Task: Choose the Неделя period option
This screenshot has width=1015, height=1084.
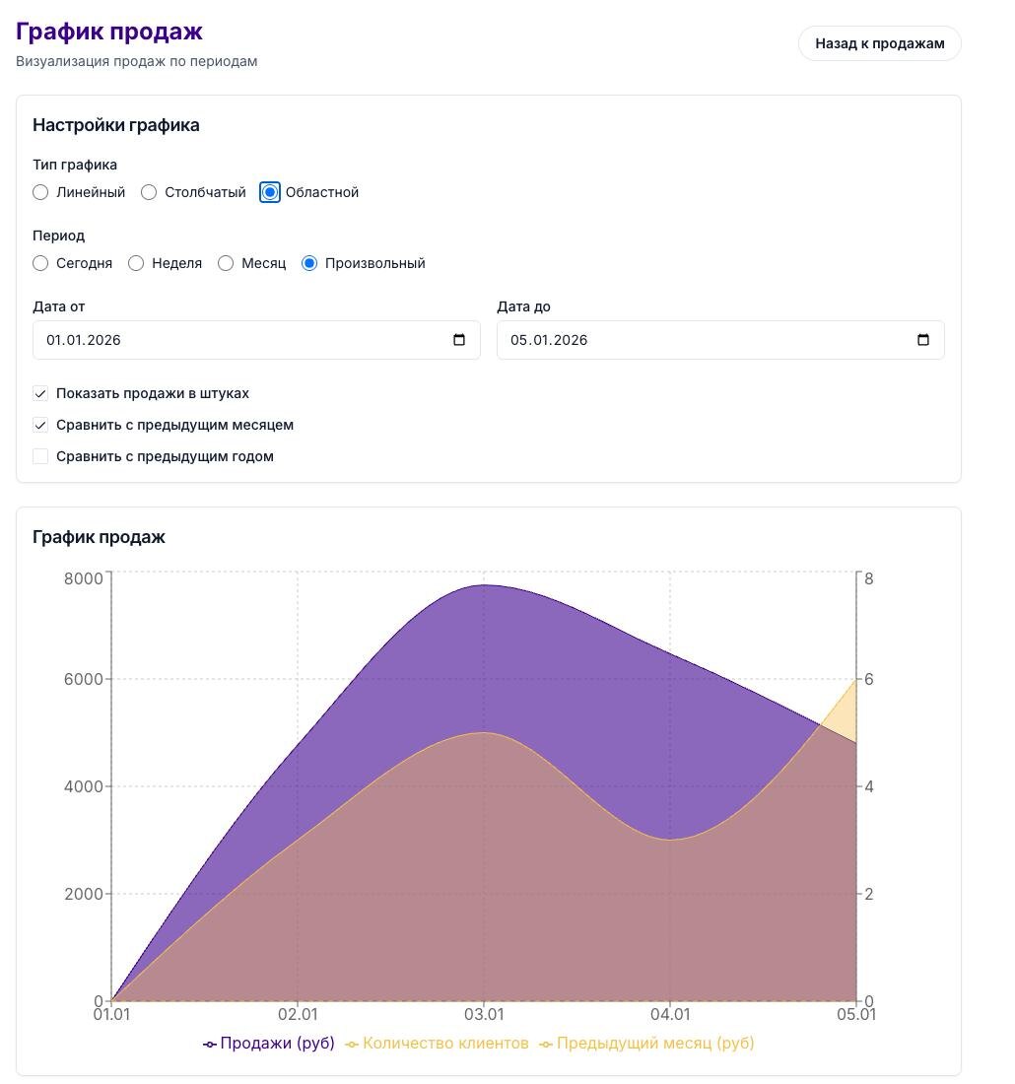Action: [136, 263]
